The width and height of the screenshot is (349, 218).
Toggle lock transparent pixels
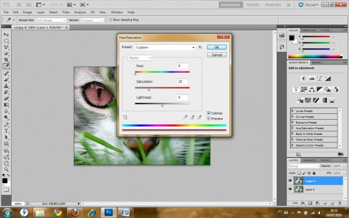[x=299, y=173]
